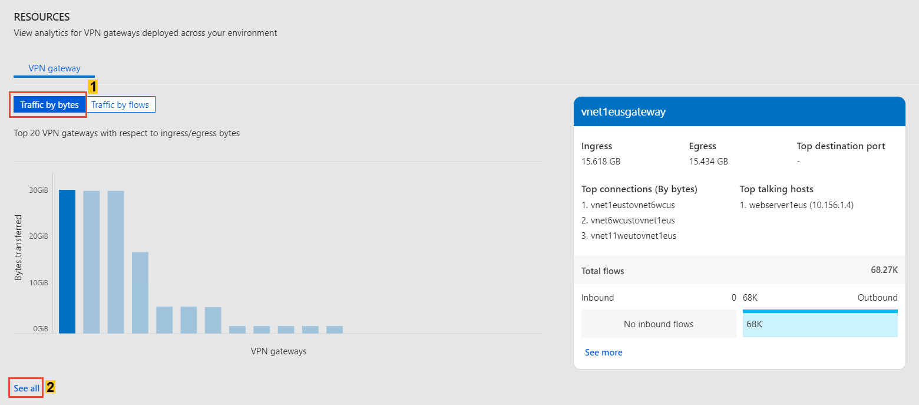Click the Total flows row
Viewport: 919px width, 405px height.
pyautogui.click(x=739, y=270)
